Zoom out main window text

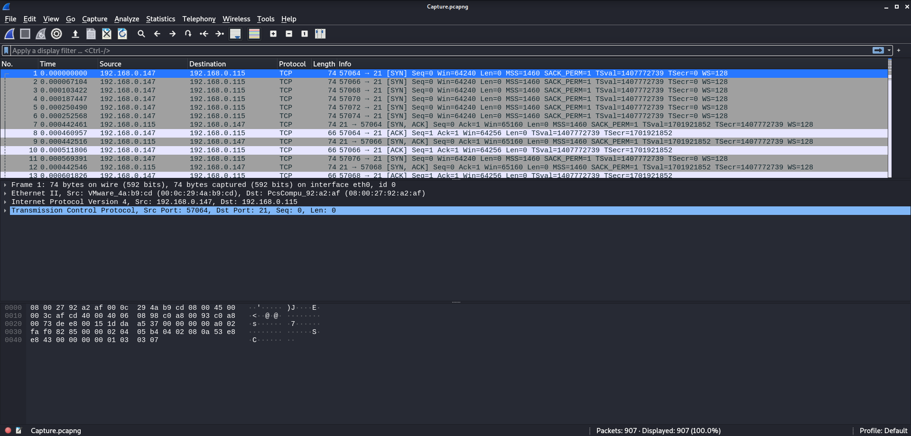tap(289, 34)
